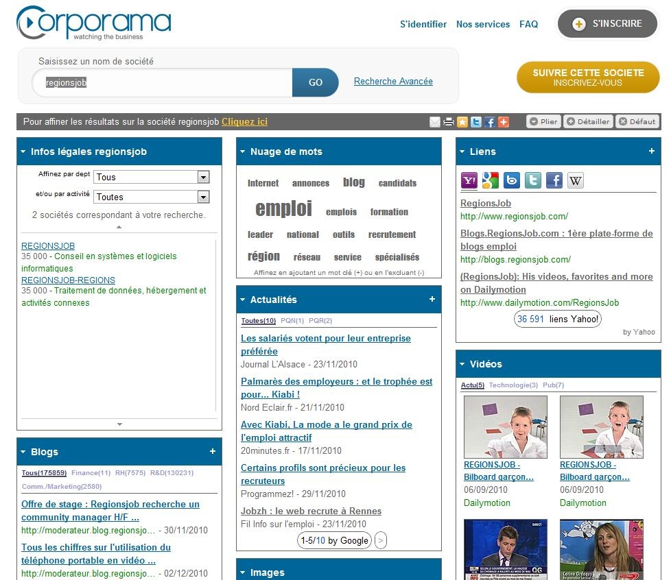Click the 'Cliquez ici' link
671x580 pixels.
(x=244, y=121)
